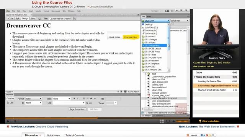The height and width of the screenshot is (137, 245).
Task: Pause the lecture video
Action: click(x=15, y=121)
